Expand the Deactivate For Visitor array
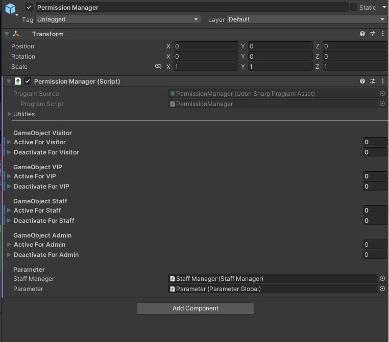Screen dimensions: 389x342 (9, 152)
